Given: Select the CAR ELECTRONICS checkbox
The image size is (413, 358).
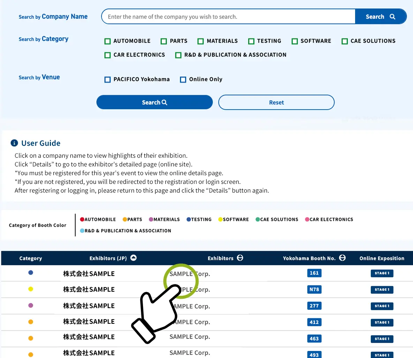Looking at the screenshot, I should 108,55.
